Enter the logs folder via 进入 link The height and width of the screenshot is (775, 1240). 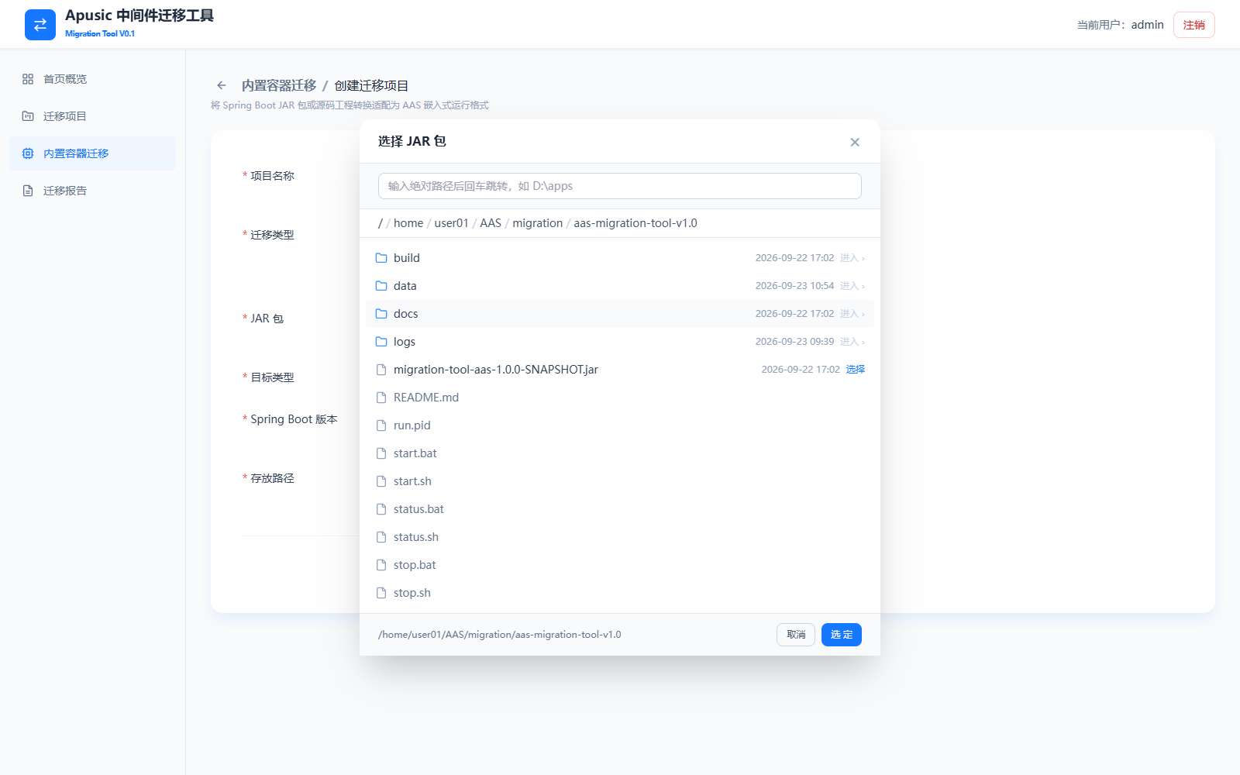[x=852, y=342]
